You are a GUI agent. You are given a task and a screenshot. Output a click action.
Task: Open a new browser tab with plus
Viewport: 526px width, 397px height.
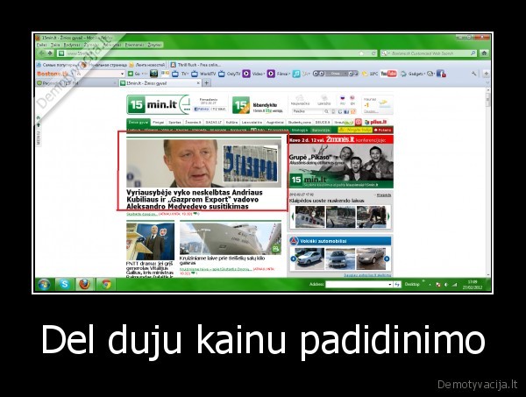coord(207,83)
